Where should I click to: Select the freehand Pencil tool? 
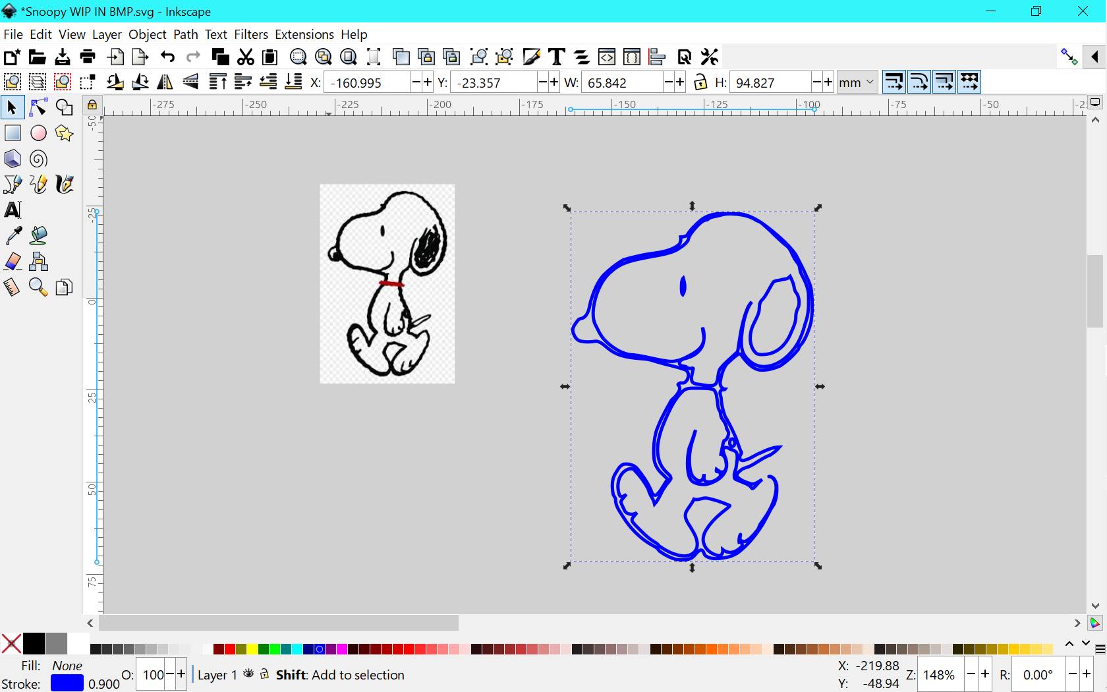[38, 185]
